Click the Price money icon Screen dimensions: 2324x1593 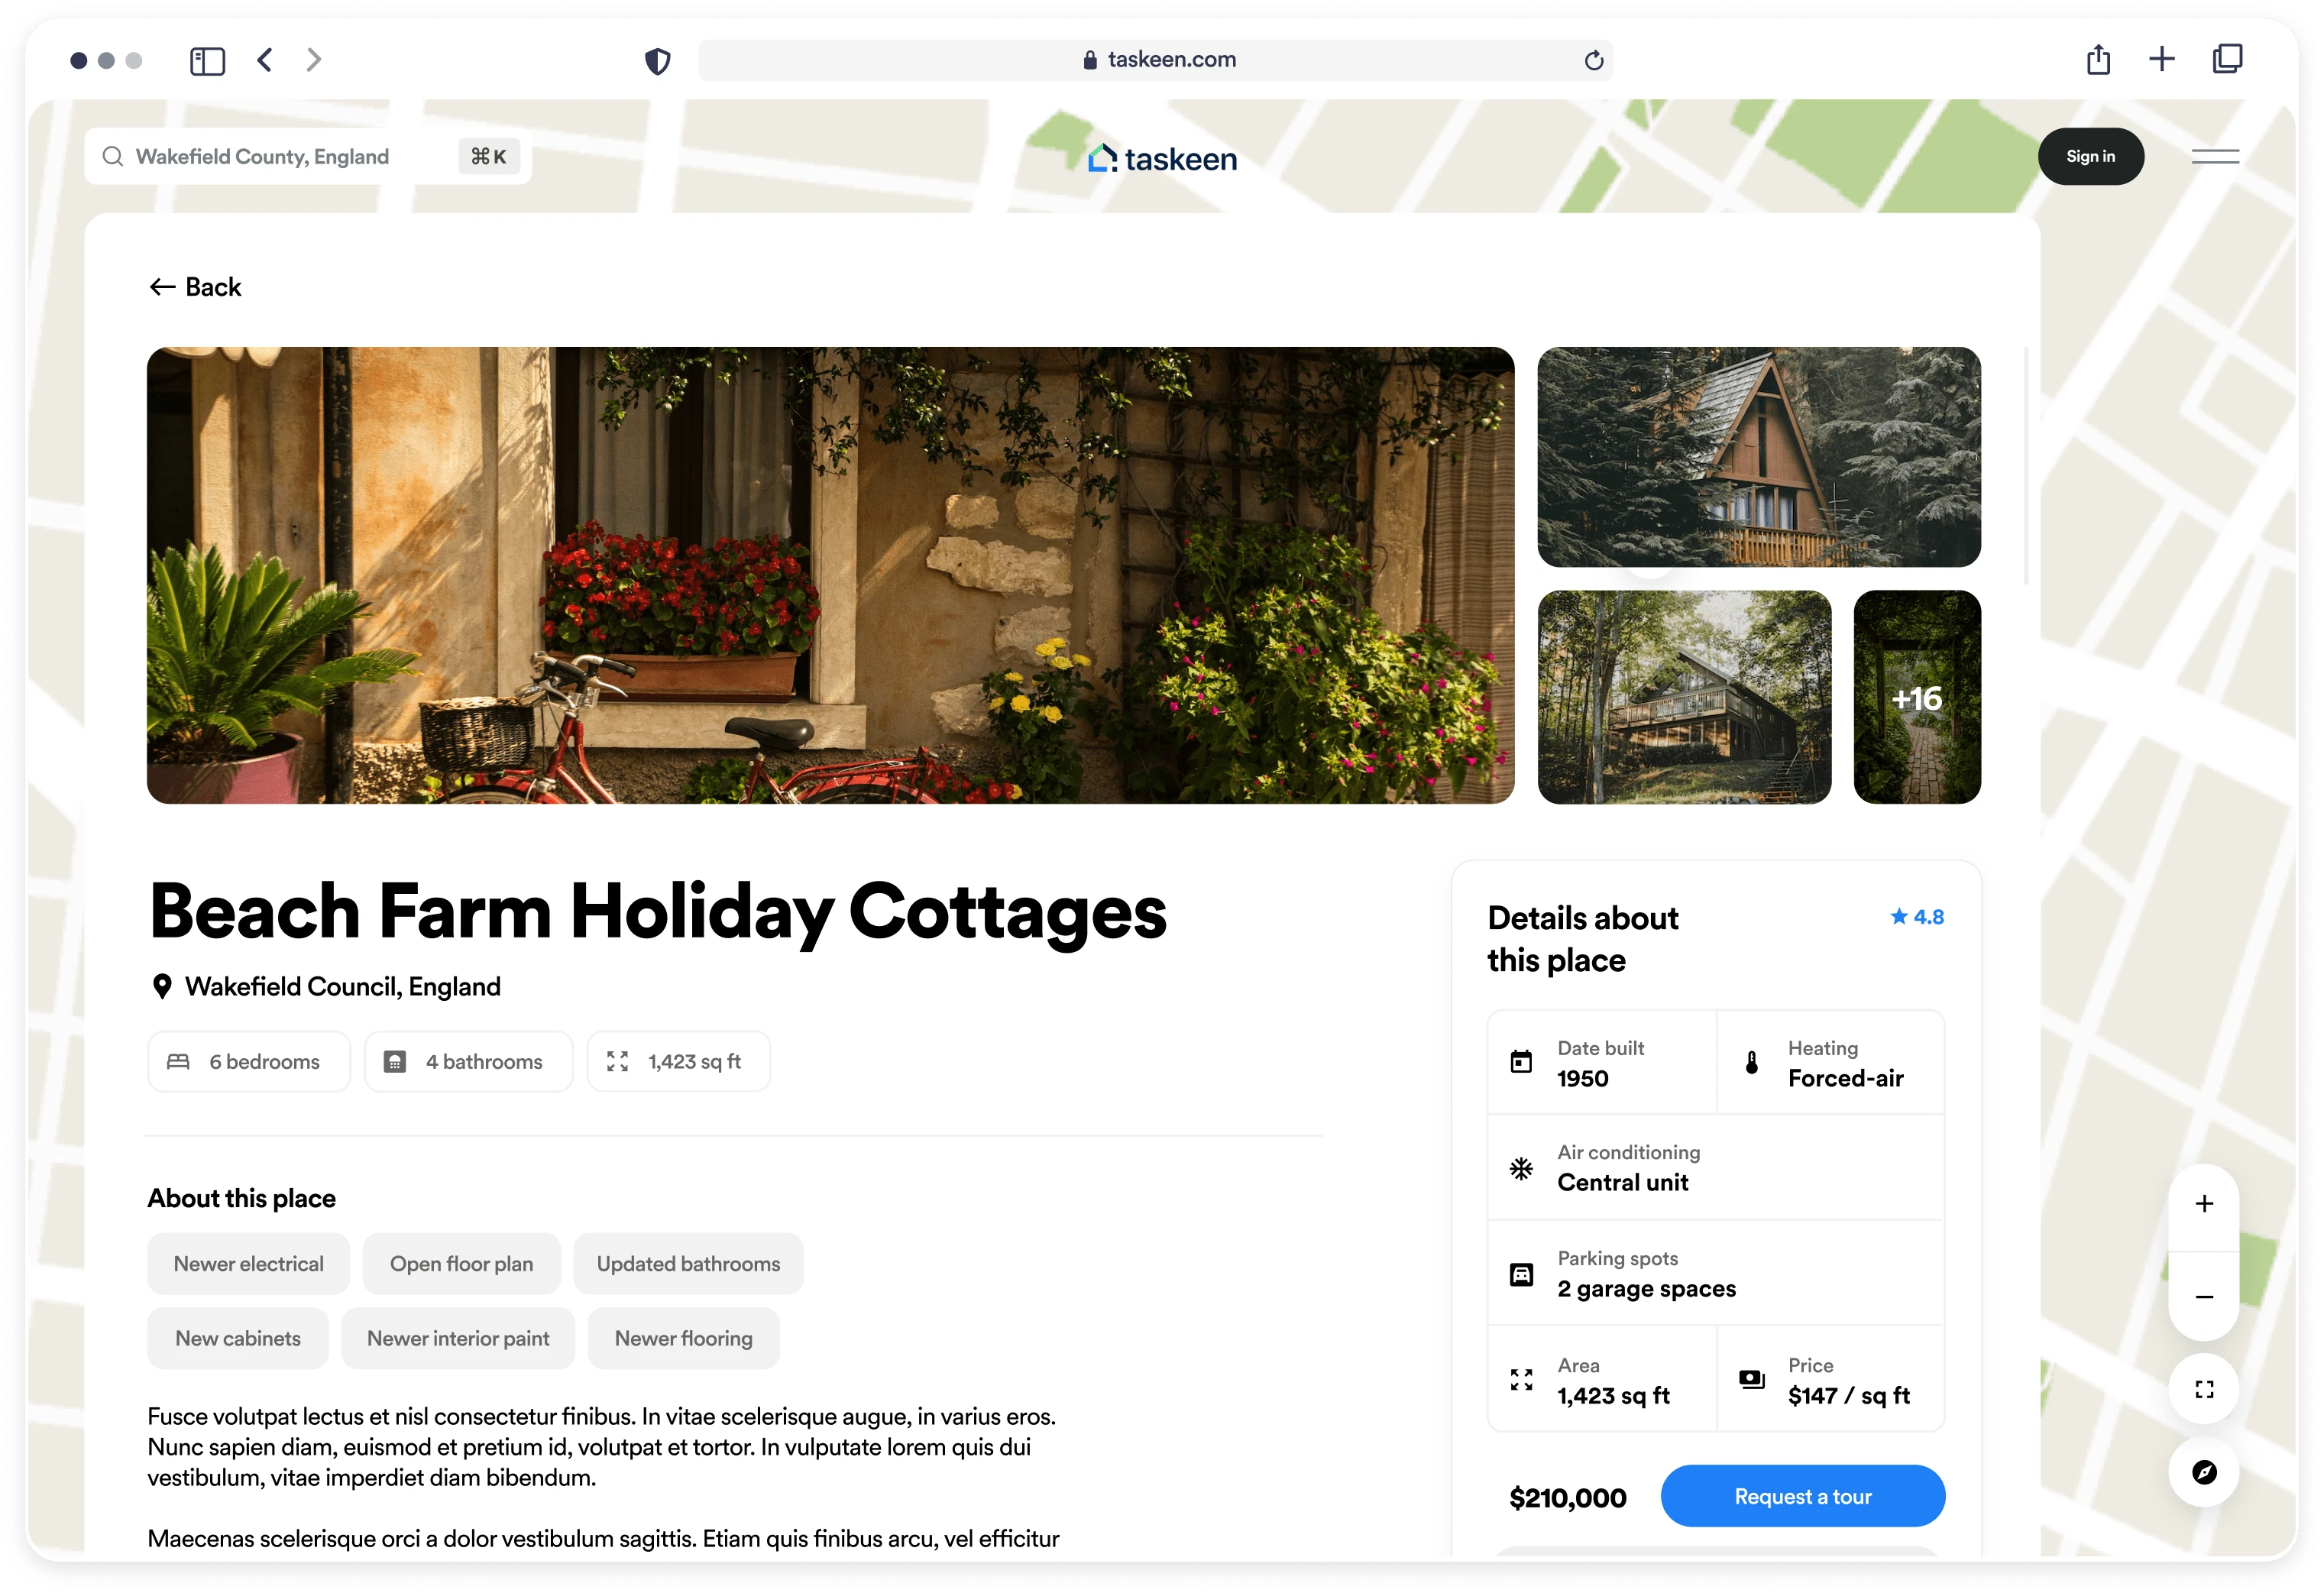[1751, 1379]
